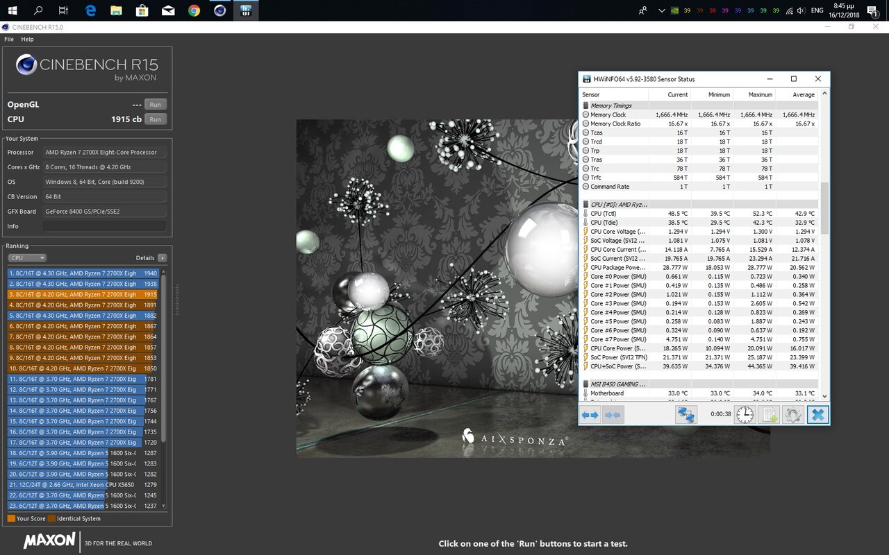Open HWiNFO sensor settings gear icon

click(793, 415)
